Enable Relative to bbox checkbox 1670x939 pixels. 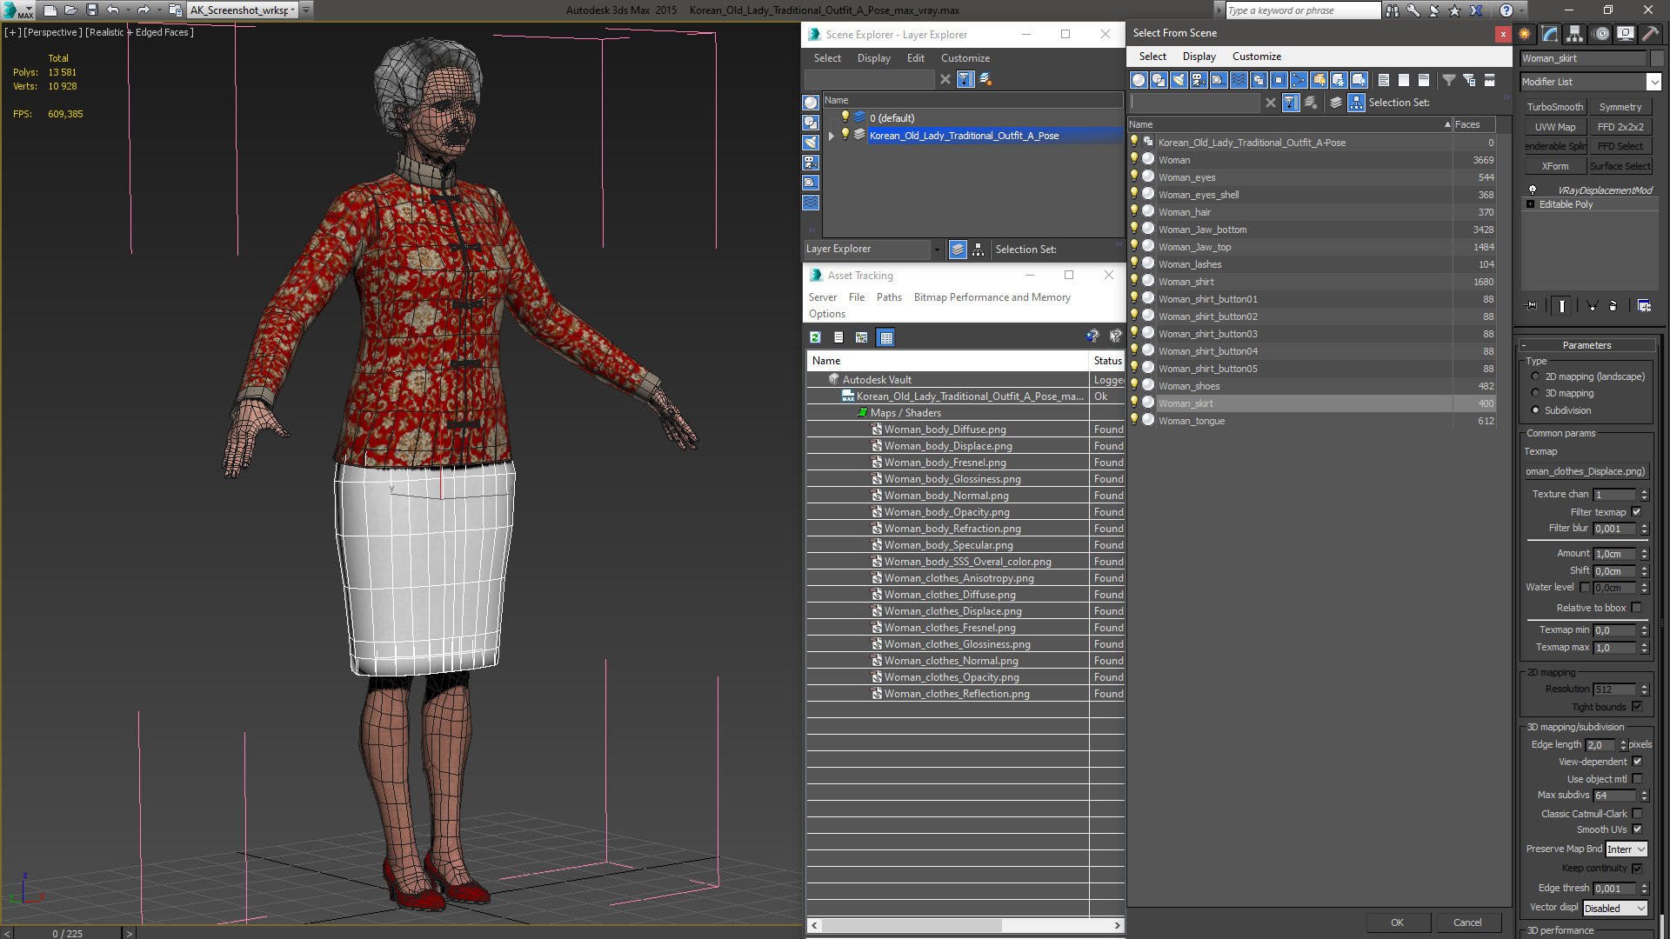coord(1636,608)
